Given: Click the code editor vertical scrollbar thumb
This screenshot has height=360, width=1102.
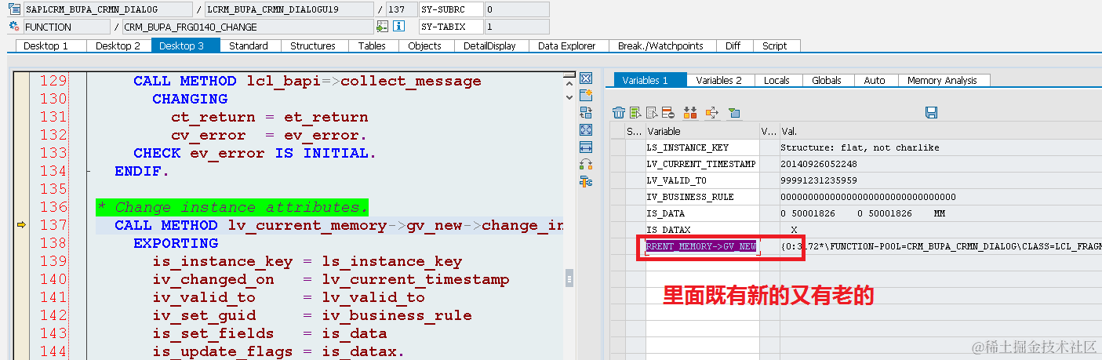Looking at the screenshot, I should 569,278.
